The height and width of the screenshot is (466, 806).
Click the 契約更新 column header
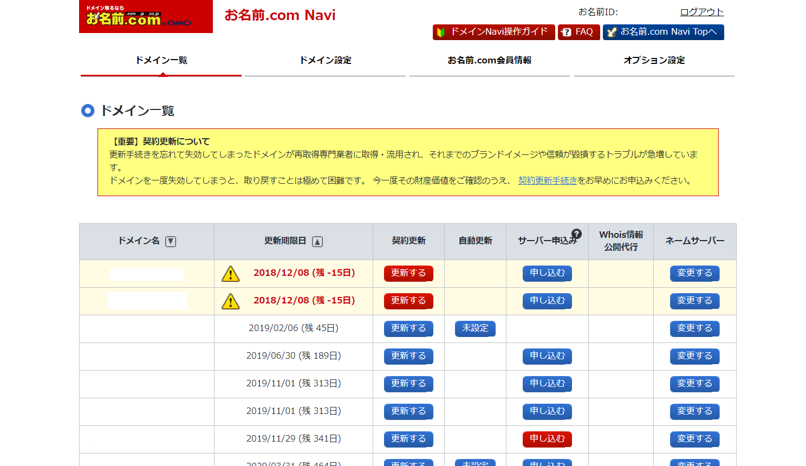[409, 241]
